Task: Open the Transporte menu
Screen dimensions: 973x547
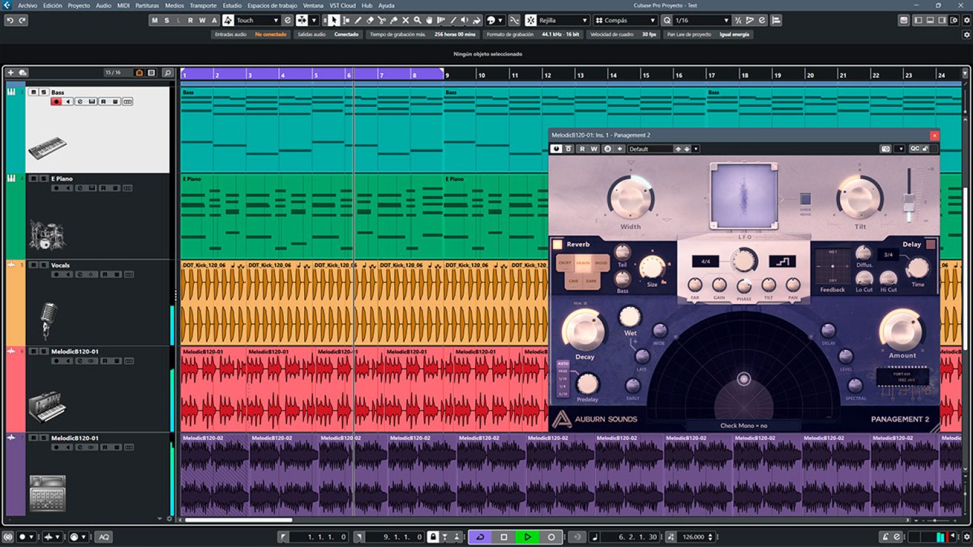Action: [203, 5]
